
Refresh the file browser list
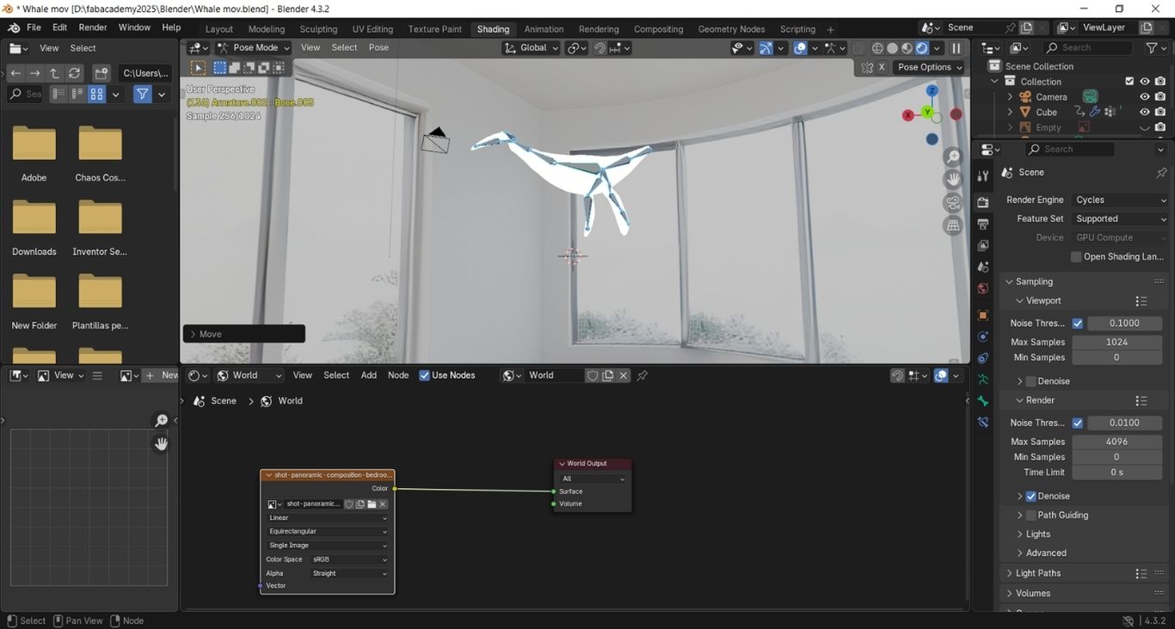pyautogui.click(x=75, y=73)
